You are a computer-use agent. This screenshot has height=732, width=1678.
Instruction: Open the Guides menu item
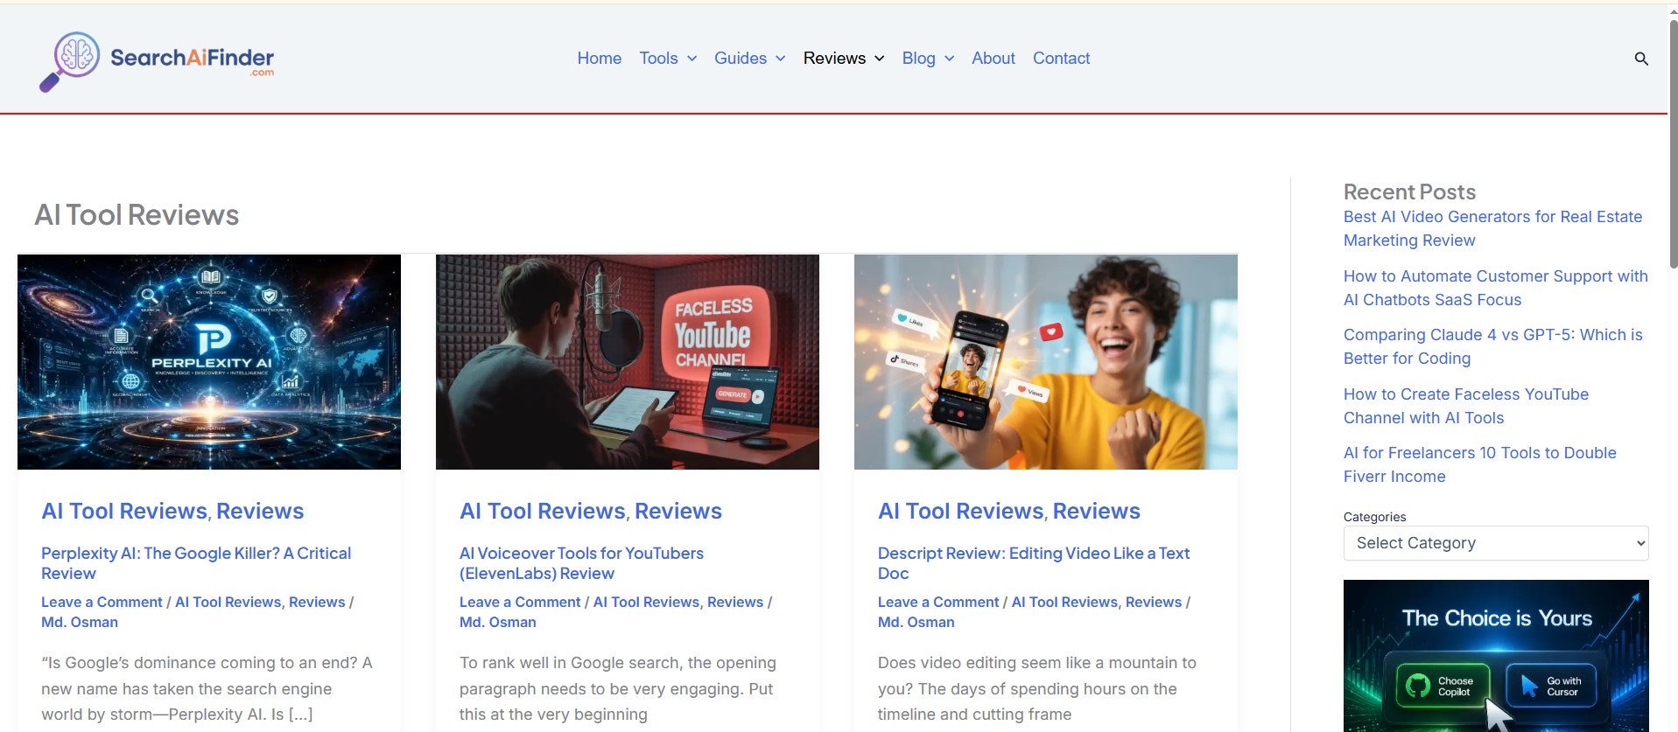pos(741,59)
